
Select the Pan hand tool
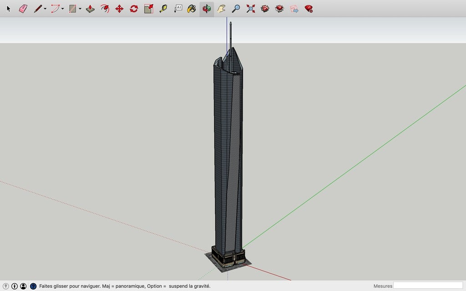click(x=221, y=9)
